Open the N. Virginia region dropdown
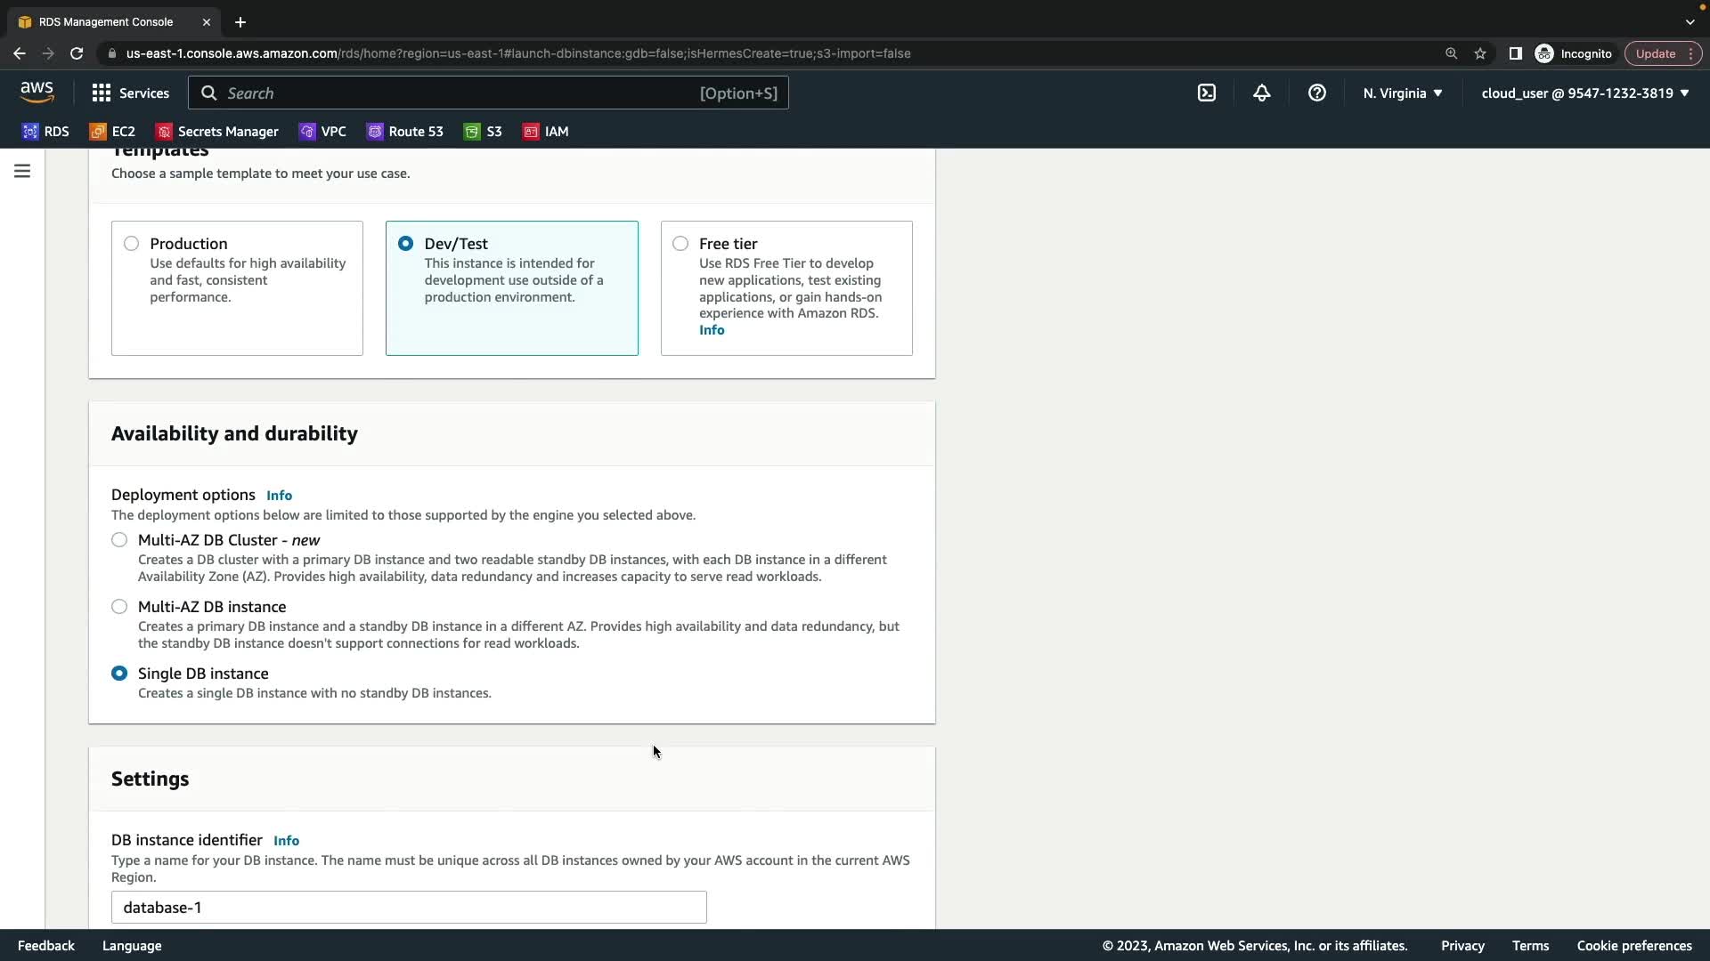 [x=1403, y=93]
